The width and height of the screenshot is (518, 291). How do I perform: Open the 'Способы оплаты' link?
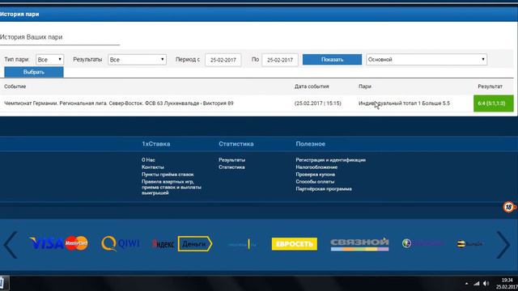point(315,181)
